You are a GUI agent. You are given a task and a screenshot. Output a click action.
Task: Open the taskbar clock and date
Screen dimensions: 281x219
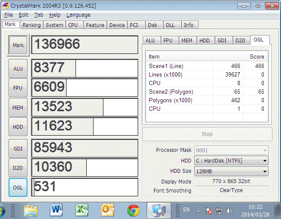coord(255,211)
